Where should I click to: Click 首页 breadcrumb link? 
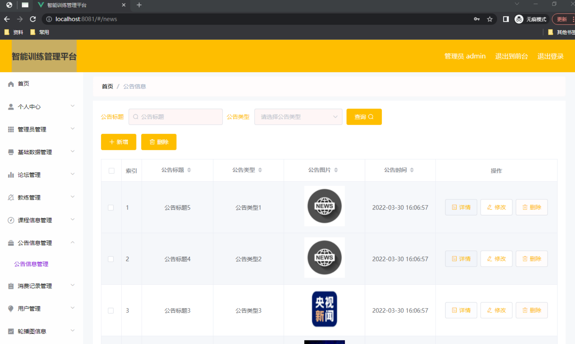pyautogui.click(x=107, y=87)
